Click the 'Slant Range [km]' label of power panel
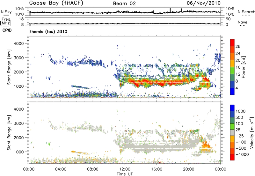255x176 pixels. click(9, 67)
